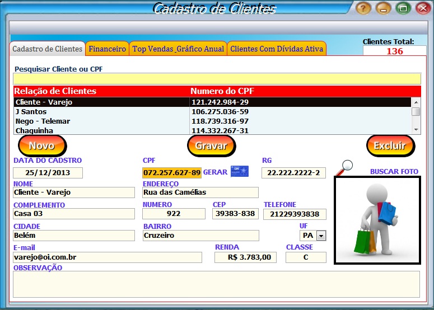Screen dimensions: 434x310
Task: Click the Excluir button
Action: click(390, 145)
